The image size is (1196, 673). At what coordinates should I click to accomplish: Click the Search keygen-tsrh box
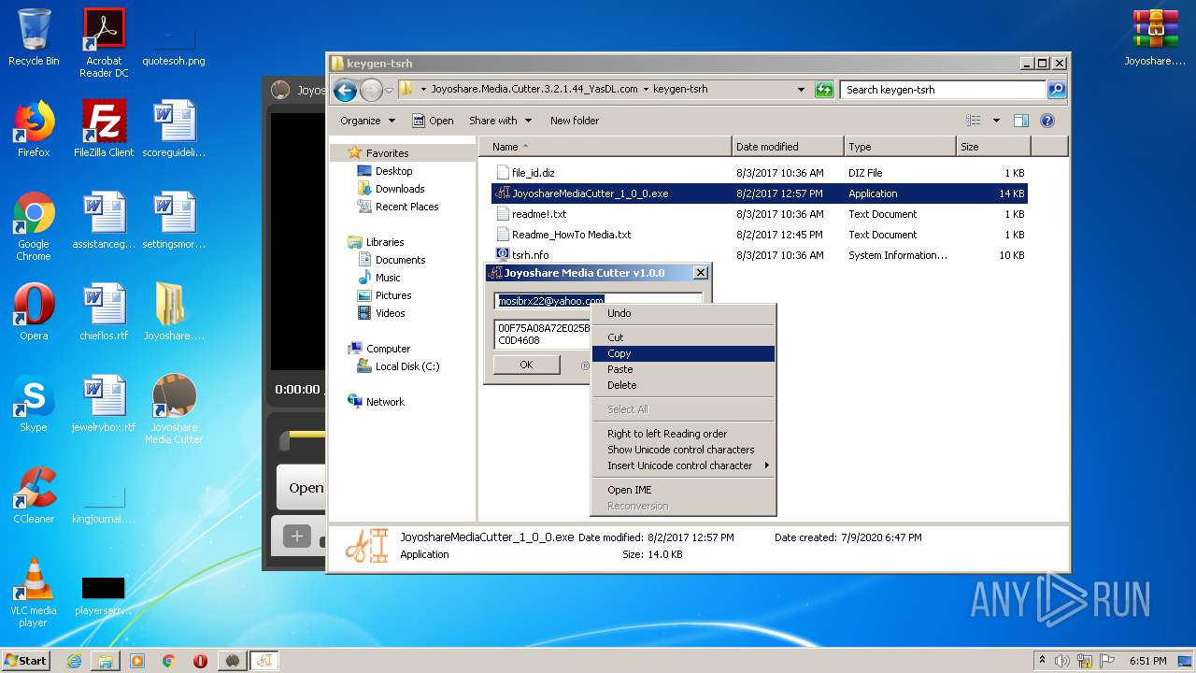pos(943,90)
